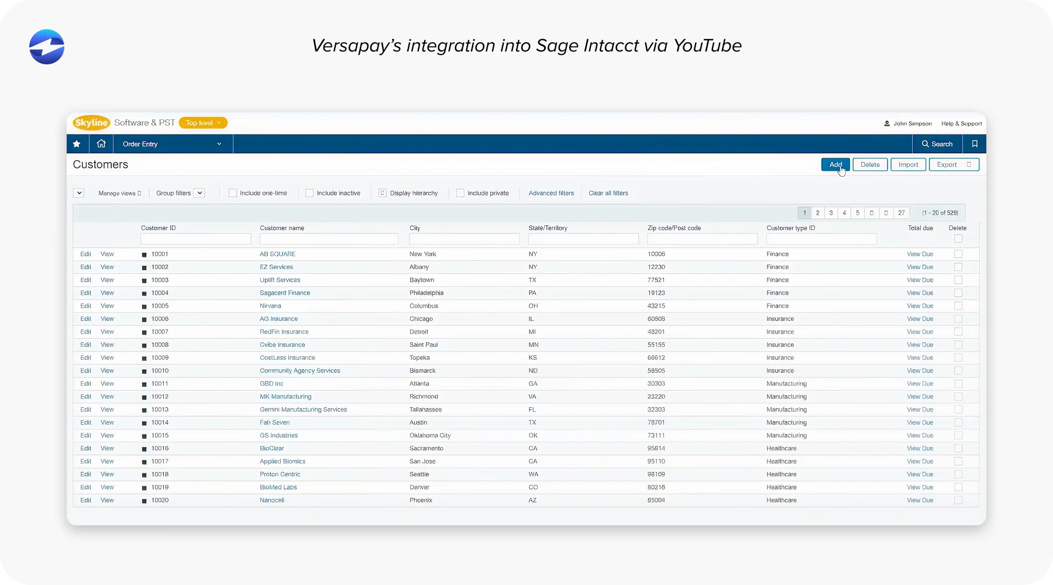This screenshot has width=1053, height=585.
Task: Open the Top level entity dropdown
Action: [203, 123]
